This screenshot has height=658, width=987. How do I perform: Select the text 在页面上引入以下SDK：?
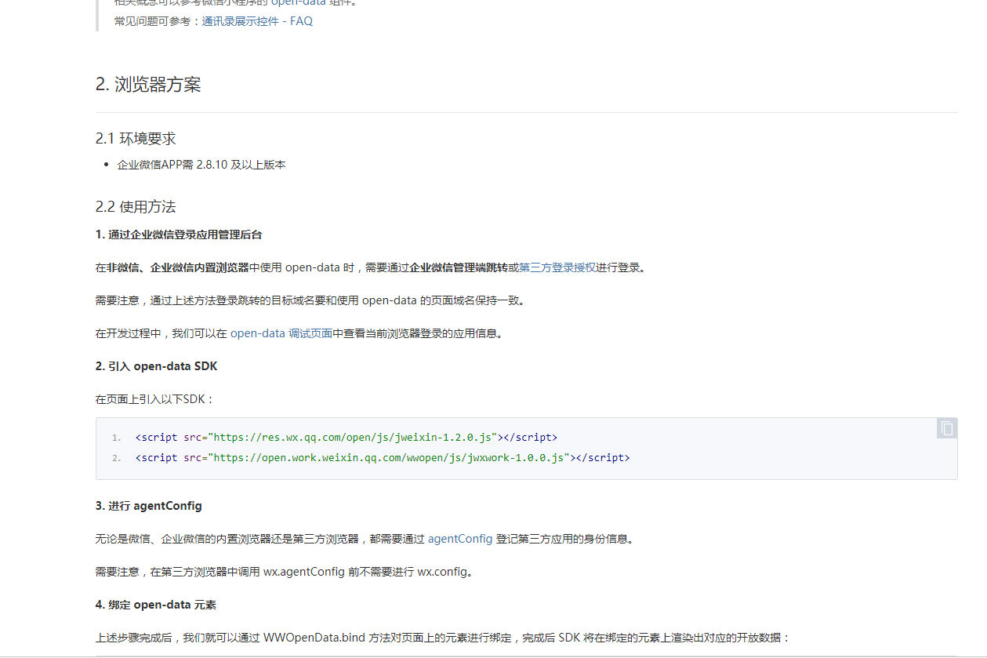pyautogui.click(x=155, y=399)
